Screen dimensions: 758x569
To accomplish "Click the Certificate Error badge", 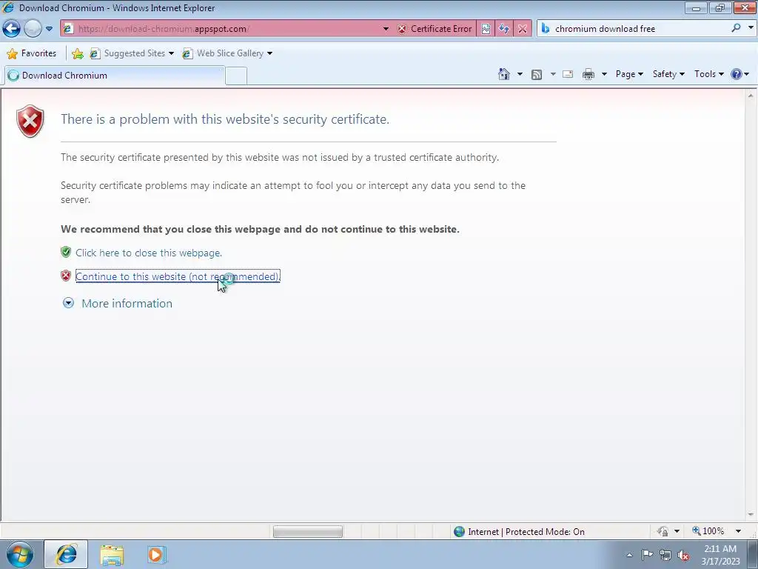I will point(435,29).
